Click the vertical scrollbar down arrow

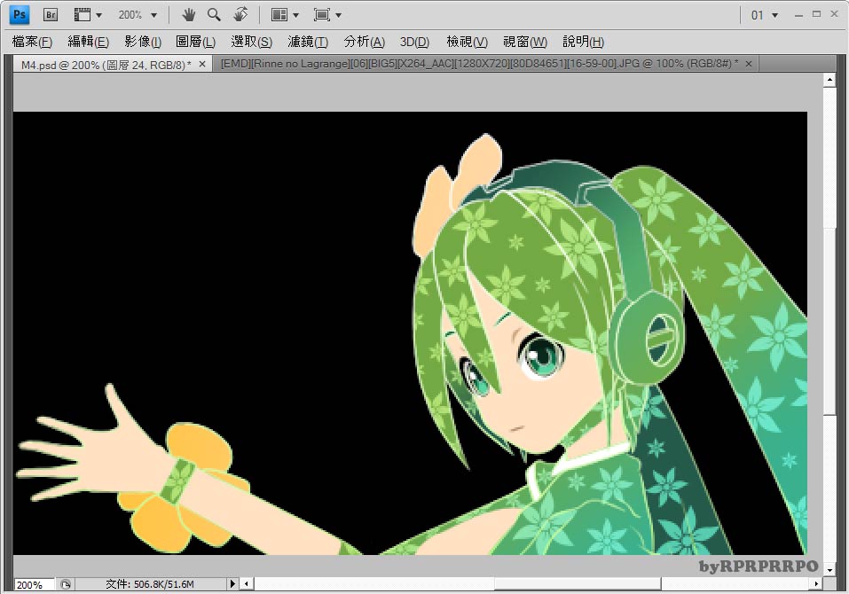pos(829,570)
